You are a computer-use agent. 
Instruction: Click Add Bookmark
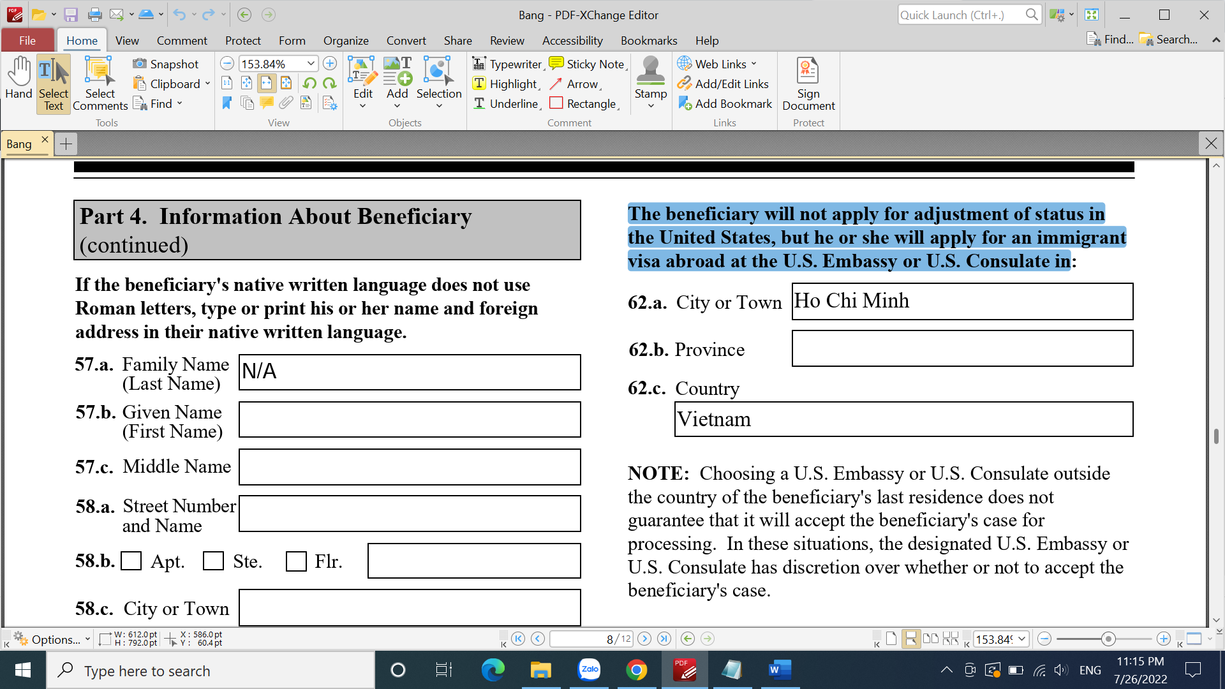coord(725,103)
